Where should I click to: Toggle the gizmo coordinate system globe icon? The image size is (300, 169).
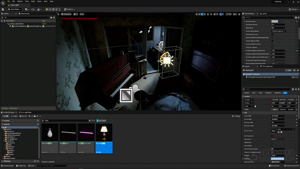coord(208,14)
